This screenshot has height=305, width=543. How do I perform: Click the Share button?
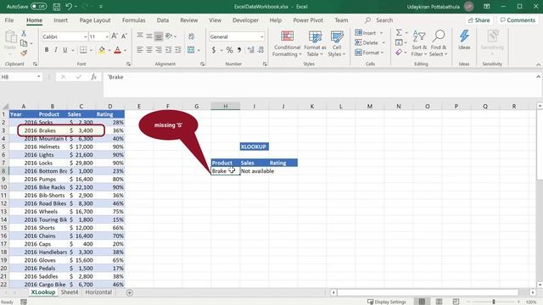tap(479, 20)
